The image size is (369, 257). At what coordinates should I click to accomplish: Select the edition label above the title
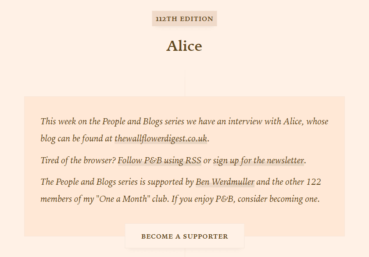coord(184,19)
